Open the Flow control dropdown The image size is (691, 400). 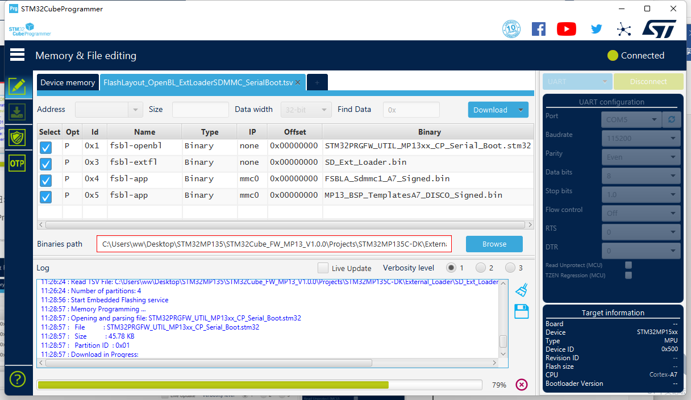click(x=641, y=213)
